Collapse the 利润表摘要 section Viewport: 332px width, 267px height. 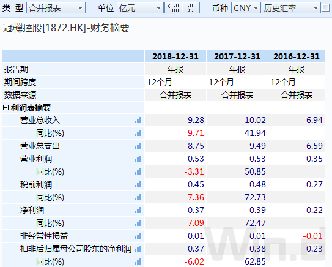pyautogui.click(x=6, y=108)
